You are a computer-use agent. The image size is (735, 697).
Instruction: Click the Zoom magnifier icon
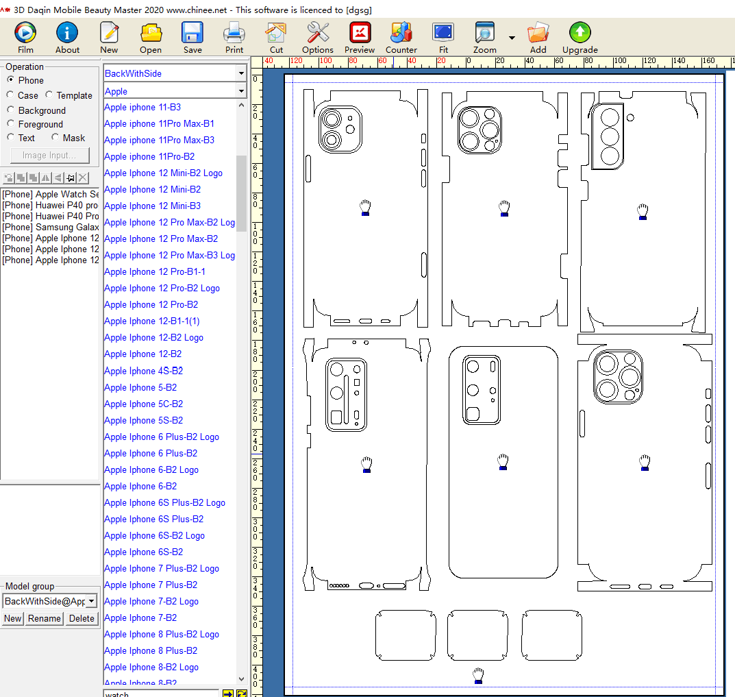(485, 32)
